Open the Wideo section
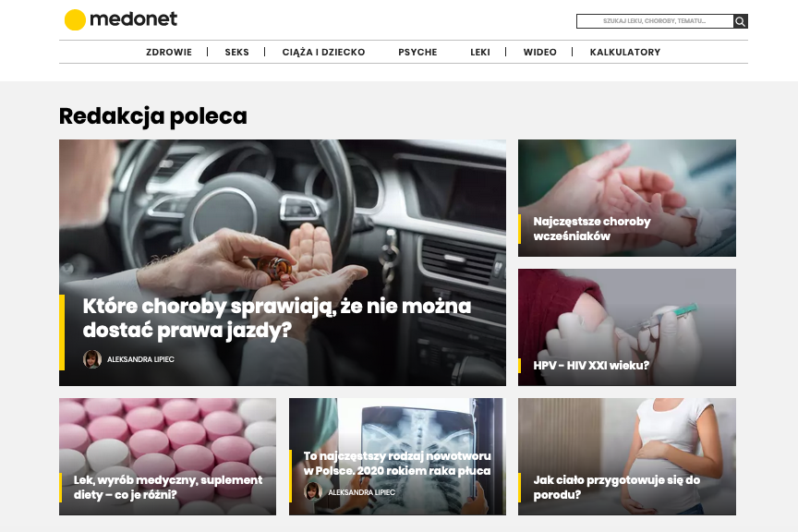This screenshot has height=532, width=798. 540,52
